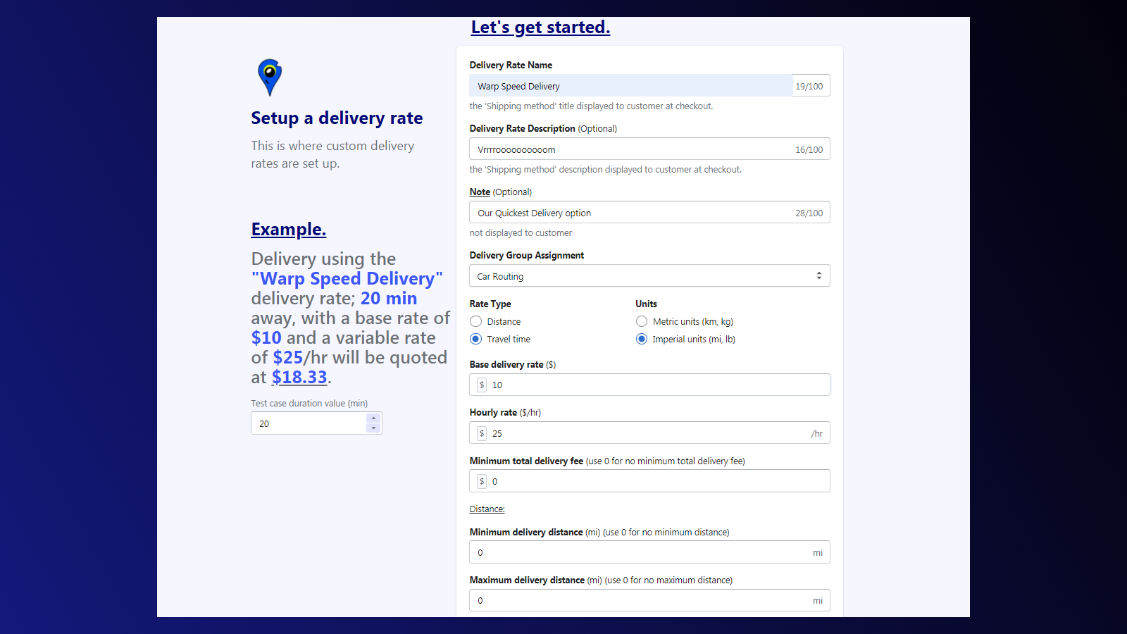
Task: Click the Let's get started heading link
Action: [540, 27]
